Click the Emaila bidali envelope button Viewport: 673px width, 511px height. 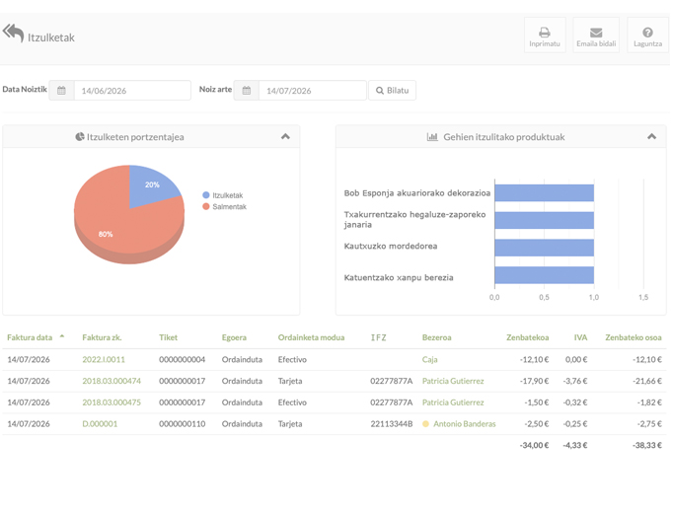coord(596,36)
